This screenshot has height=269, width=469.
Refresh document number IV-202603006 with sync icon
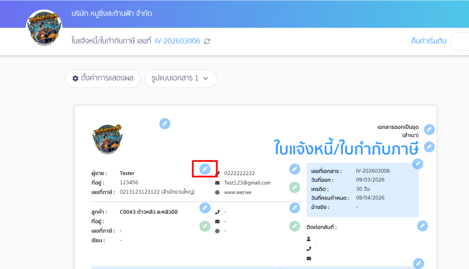[207, 41]
